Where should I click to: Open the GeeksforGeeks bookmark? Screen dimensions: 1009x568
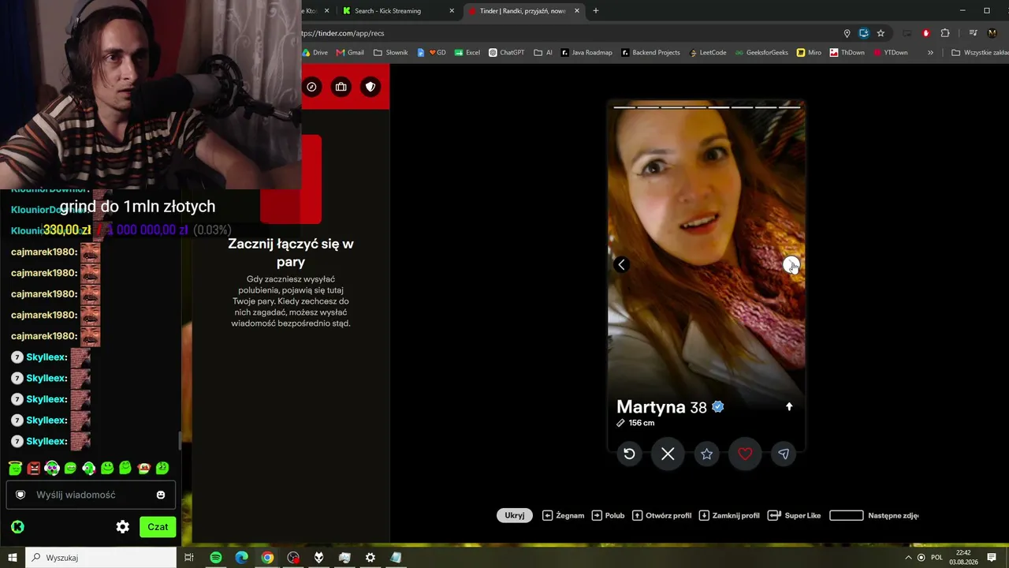click(761, 53)
